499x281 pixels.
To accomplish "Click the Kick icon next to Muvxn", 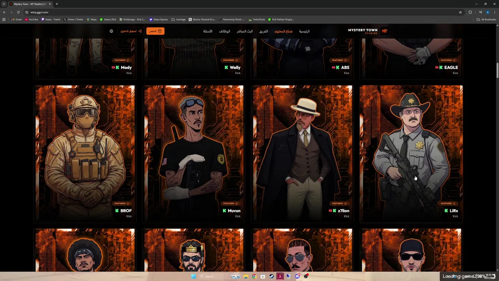I will (225, 211).
